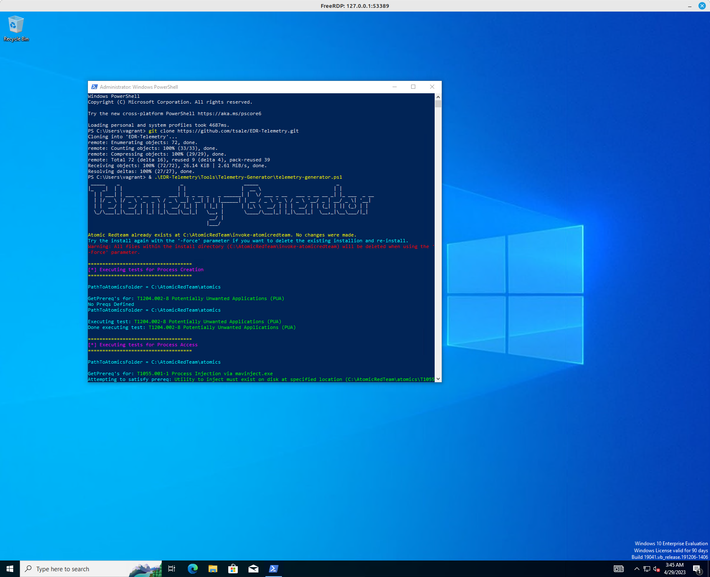The height and width of the screenshot is (577, 710).
Task: Click the aka.ms/pscore6 URL text
Action: click(230, 114)
